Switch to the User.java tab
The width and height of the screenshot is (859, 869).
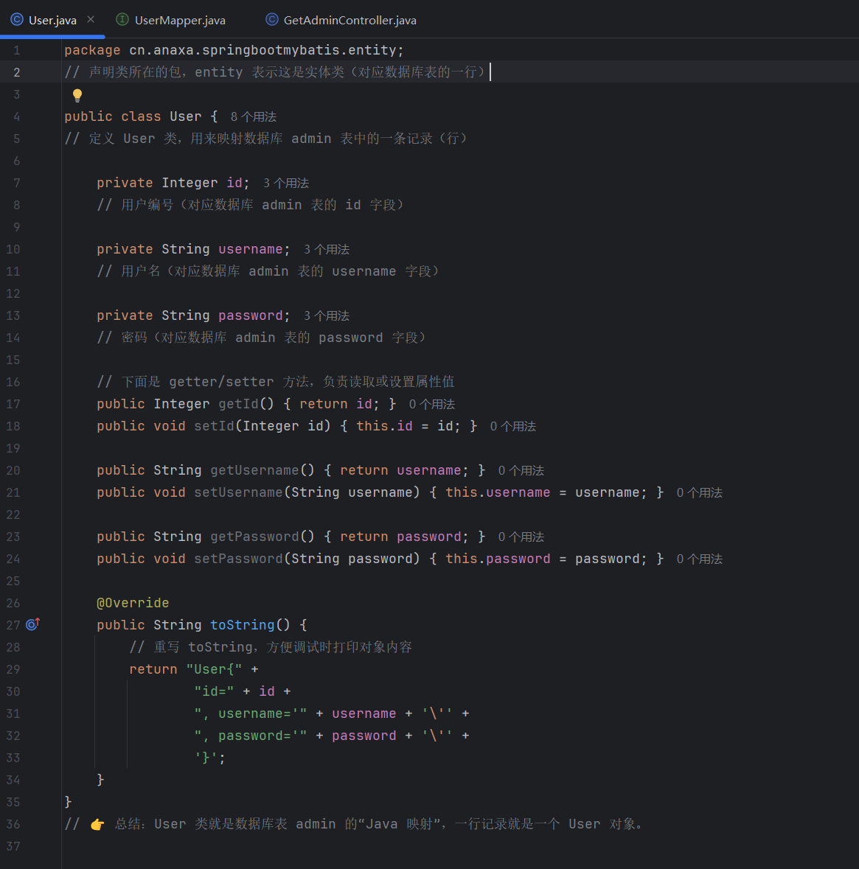52,20
